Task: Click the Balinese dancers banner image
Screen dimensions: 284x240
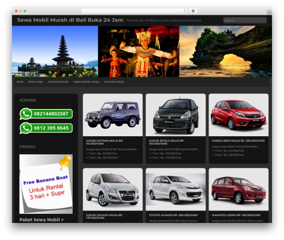Action: (139, 52)
